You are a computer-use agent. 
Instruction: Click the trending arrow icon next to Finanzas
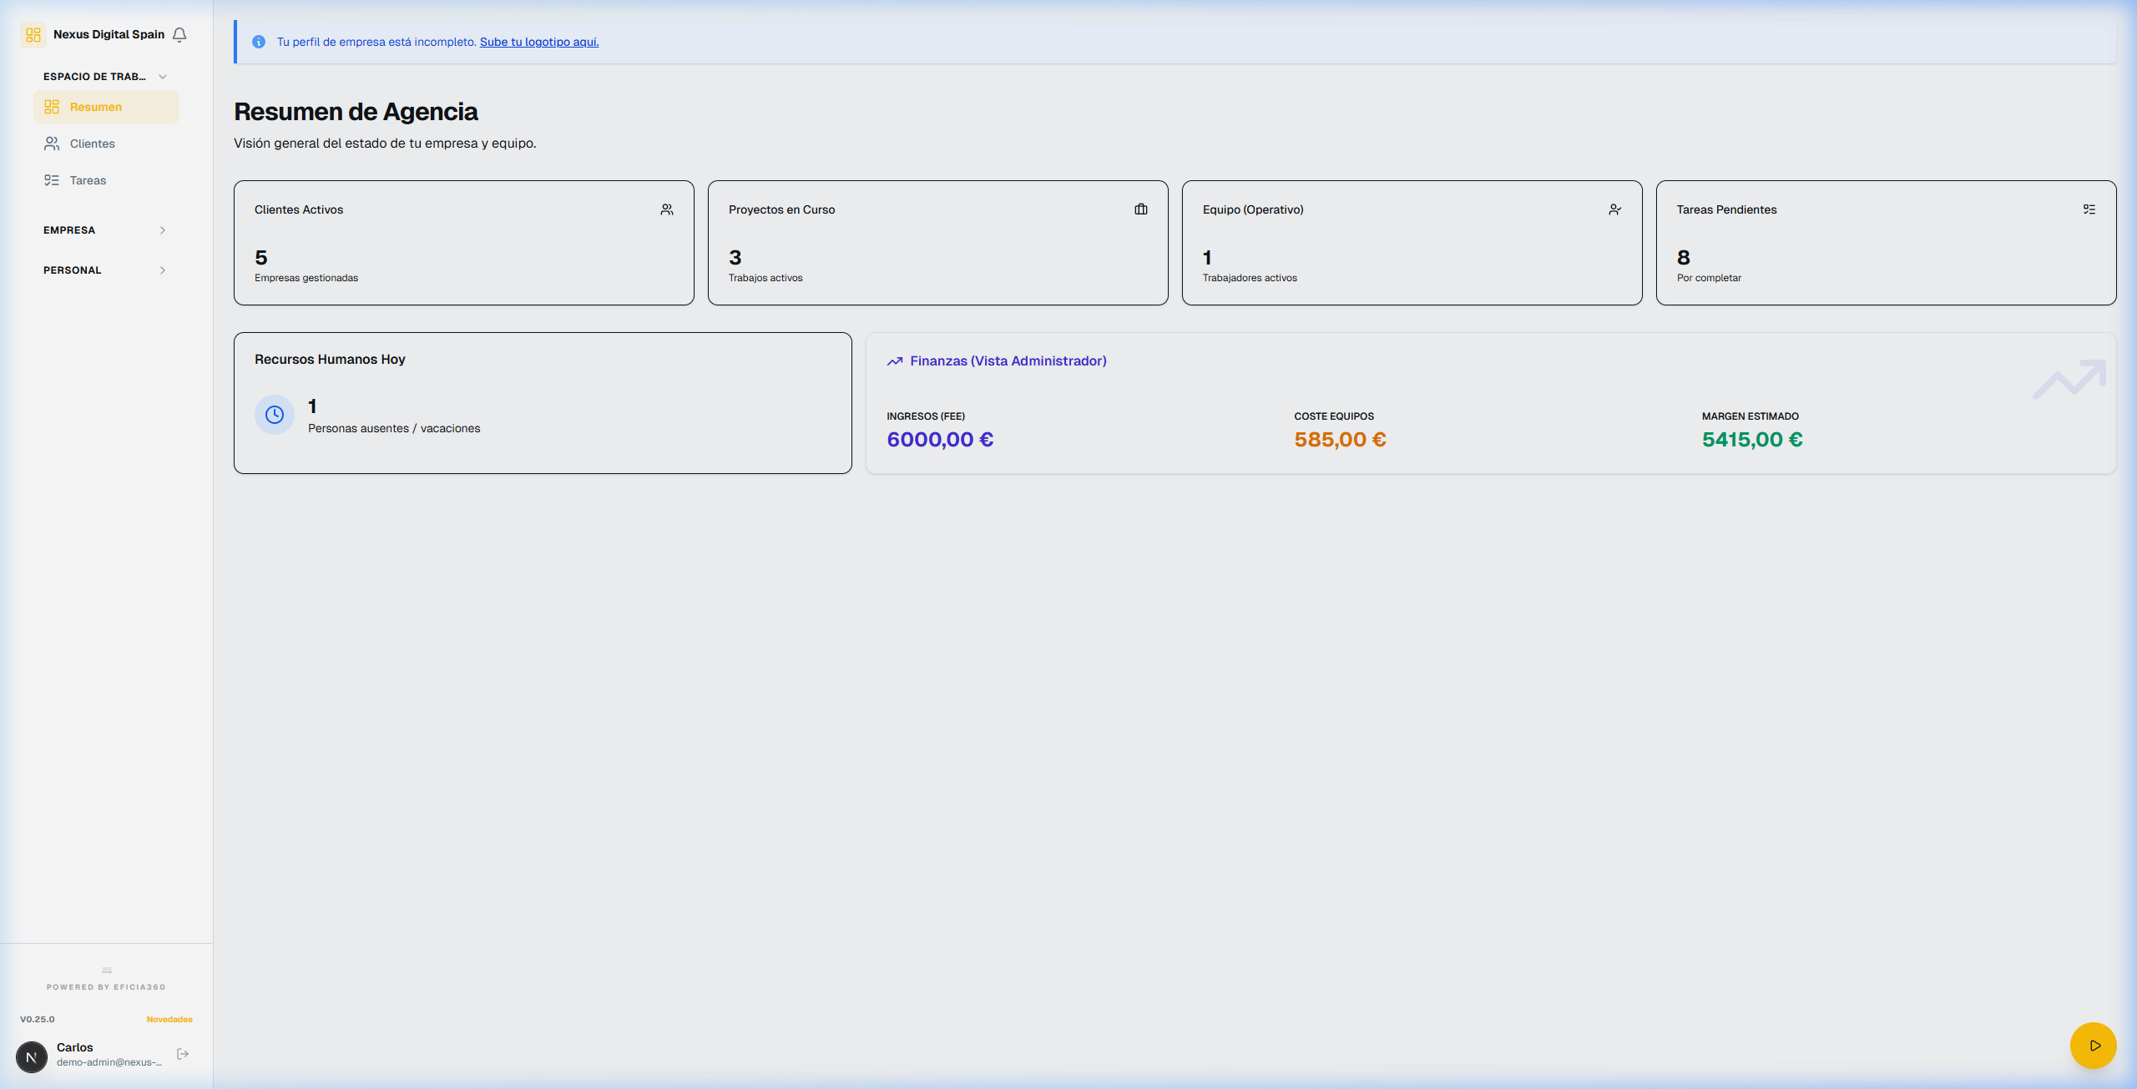tap(894, 360)
